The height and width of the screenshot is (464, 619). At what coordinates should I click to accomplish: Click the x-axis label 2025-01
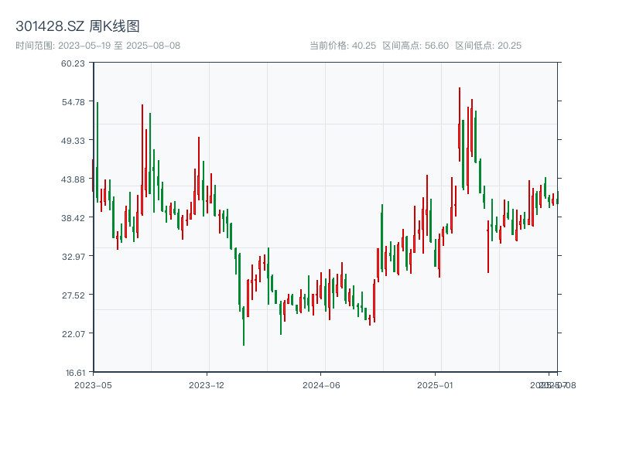pos(435,385)
